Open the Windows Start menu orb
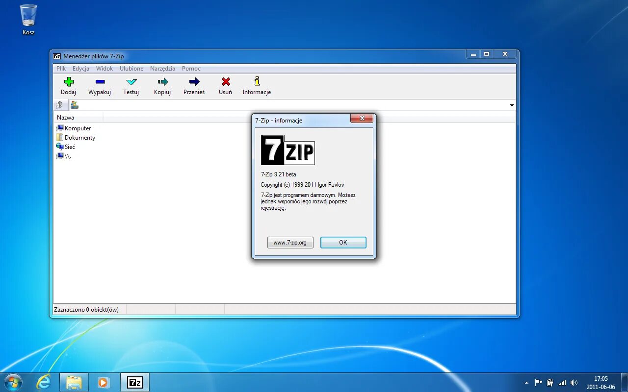Image resolution: width=628 pixels, height=392 pixels. [x=13, y=382]
